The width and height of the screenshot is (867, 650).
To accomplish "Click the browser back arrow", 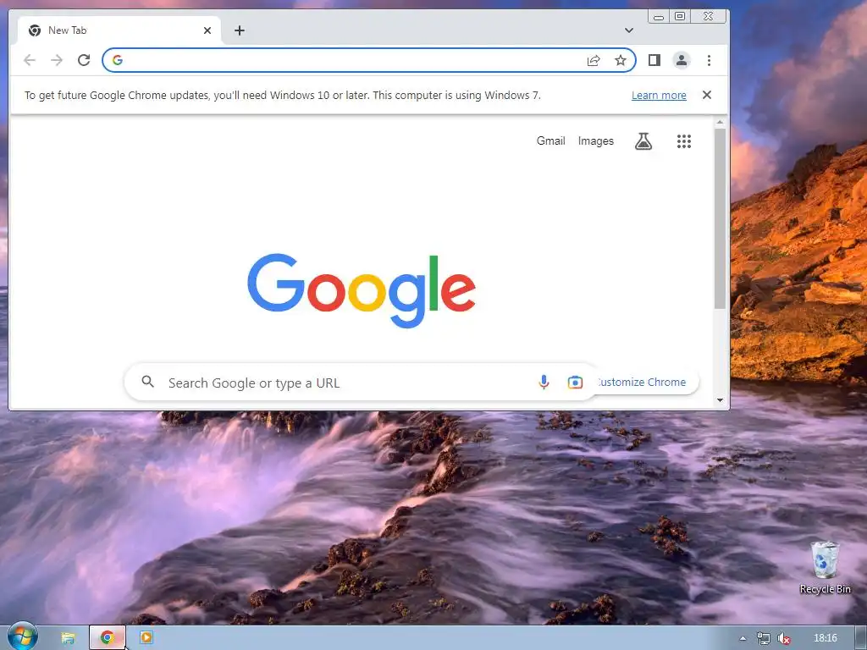I will point(30,60).
